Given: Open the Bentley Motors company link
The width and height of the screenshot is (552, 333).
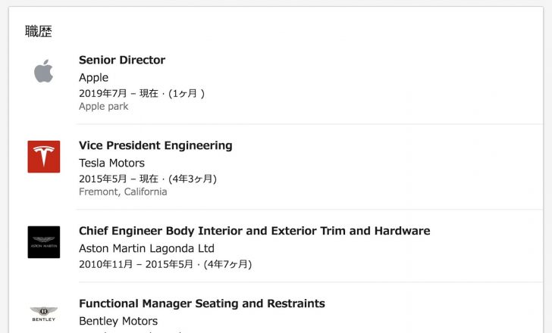Looking at the screenshot, I should [x=118, y=321].
